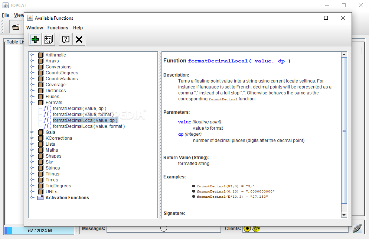This screenshot has width=369, height=239.
Task: Expand the TrigDegrees tree node
Action: pos(32,186)
